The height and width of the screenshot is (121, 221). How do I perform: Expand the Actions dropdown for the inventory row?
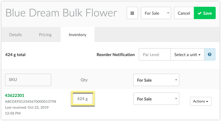[201, 101]
